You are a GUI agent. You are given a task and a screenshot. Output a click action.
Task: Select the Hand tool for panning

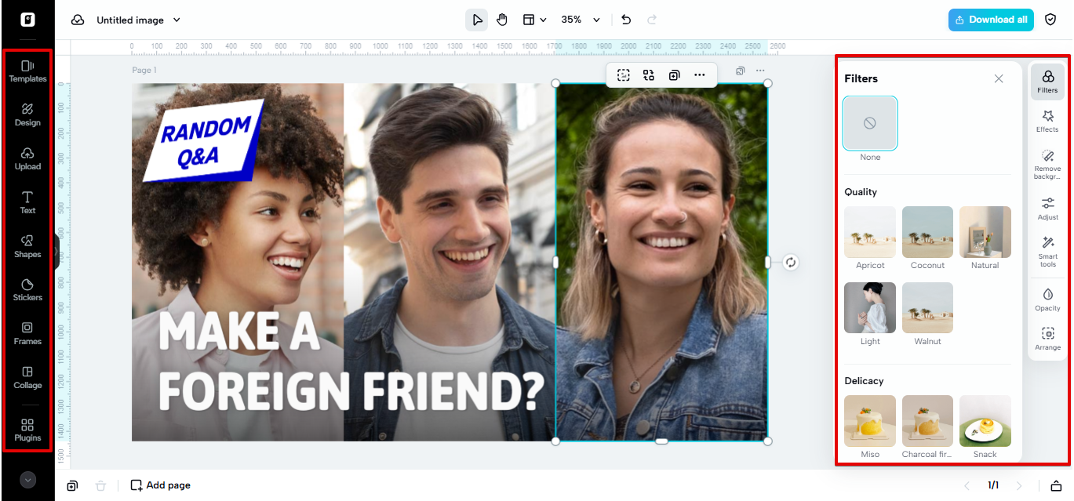click(502, 20)
